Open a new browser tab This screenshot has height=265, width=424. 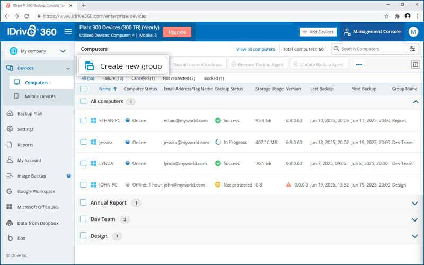tap(84, 5)
